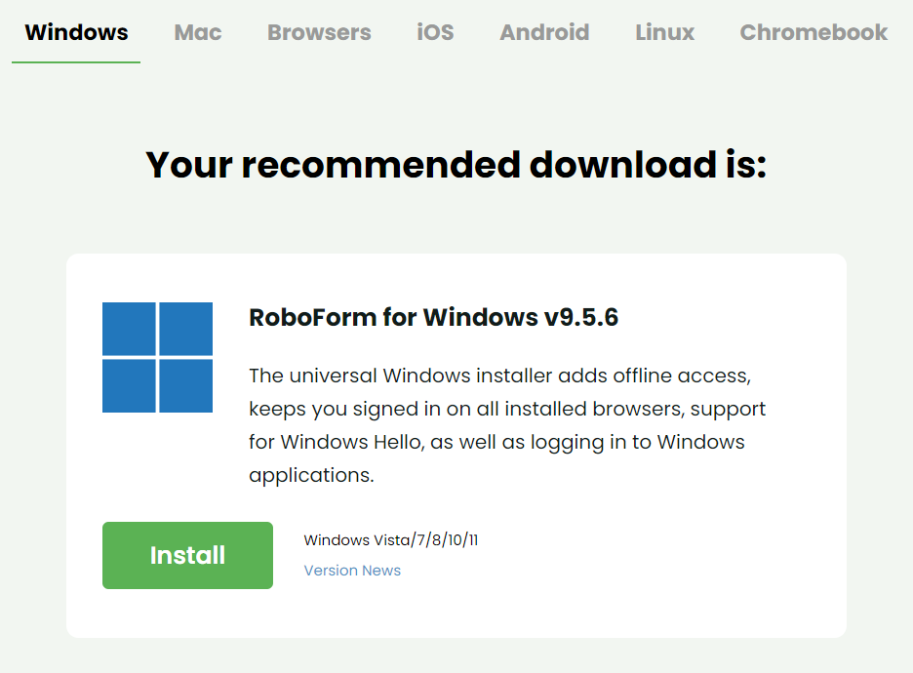Image resolution: width=913 pixels, height=673 pixels.
Task: Switch to the Linux tab
Action: point(664,32)
